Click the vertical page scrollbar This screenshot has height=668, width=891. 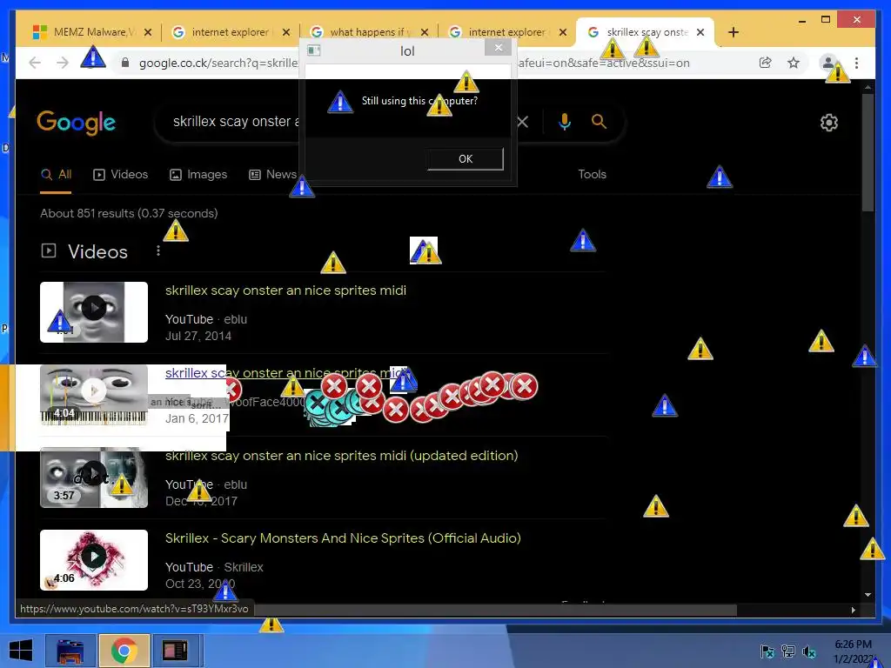coord(868,153)
